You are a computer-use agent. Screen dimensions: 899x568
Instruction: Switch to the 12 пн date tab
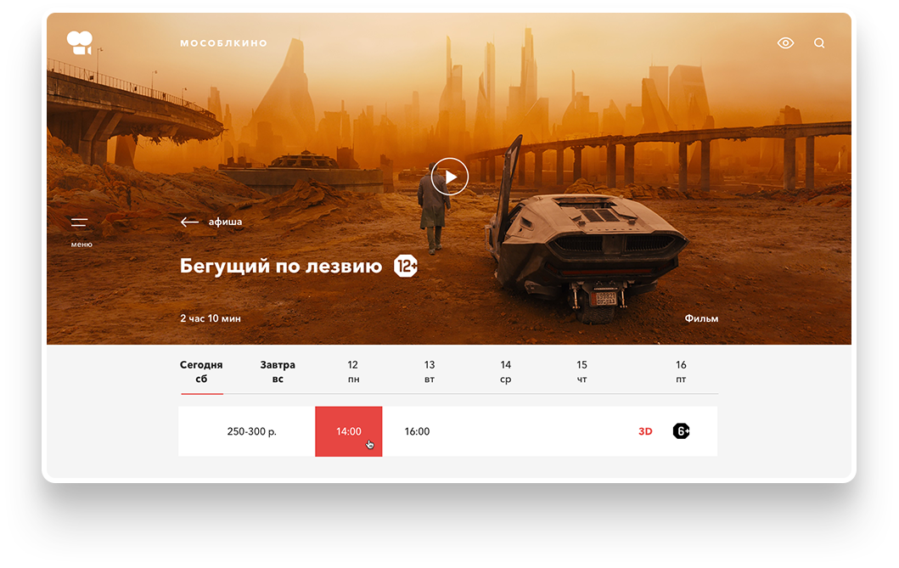[353, 372]
